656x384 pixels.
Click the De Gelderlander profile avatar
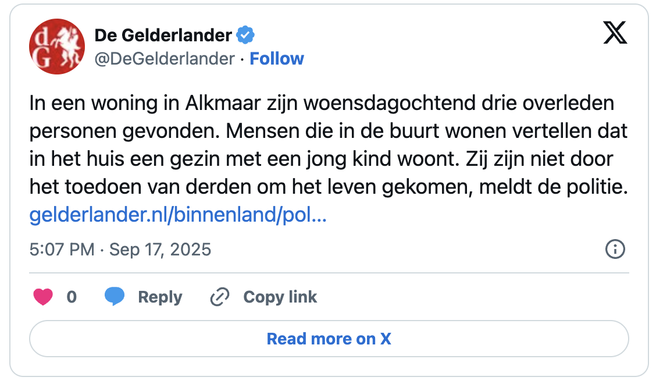(x=57, y=47)
